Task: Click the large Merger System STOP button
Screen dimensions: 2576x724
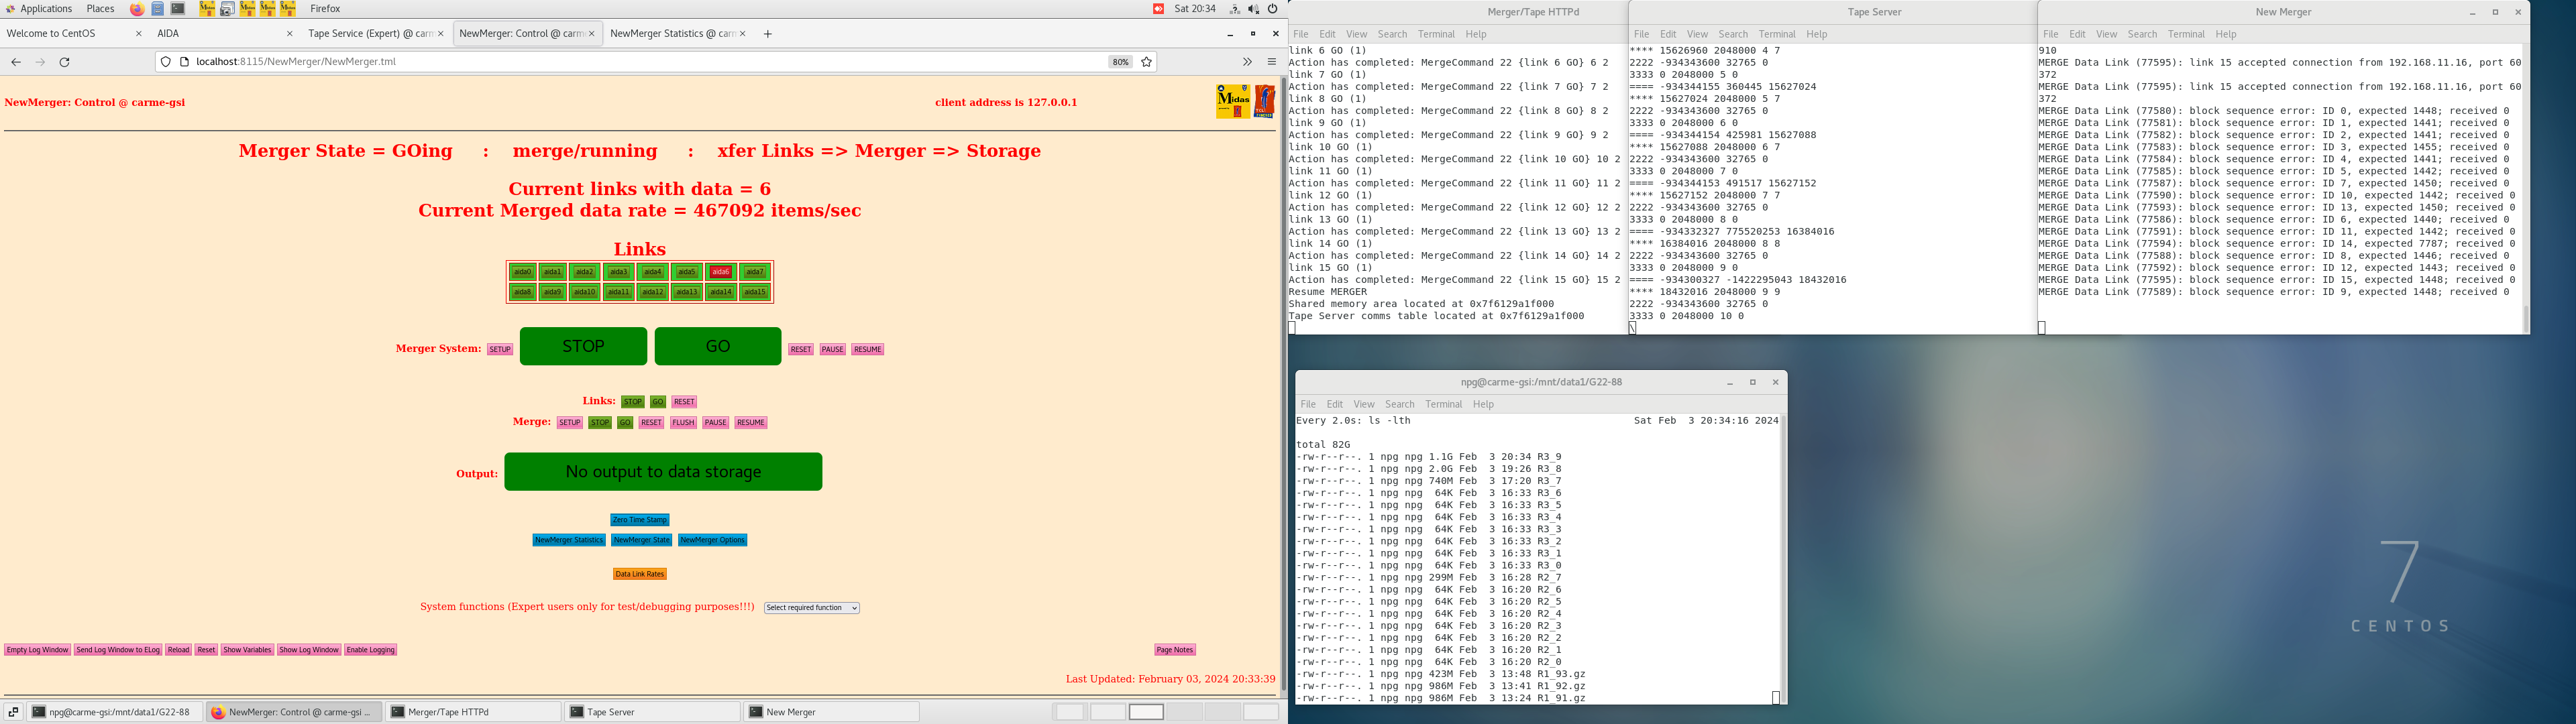Action: click(x=583, y=346)
